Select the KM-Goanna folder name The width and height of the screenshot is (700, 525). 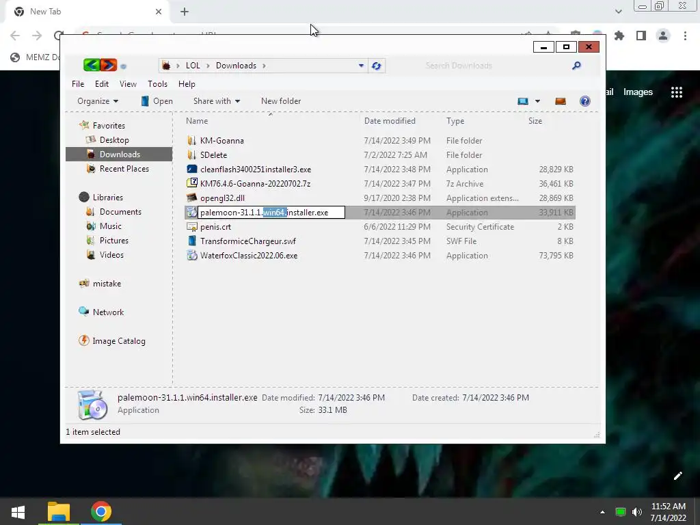(222, 141)
